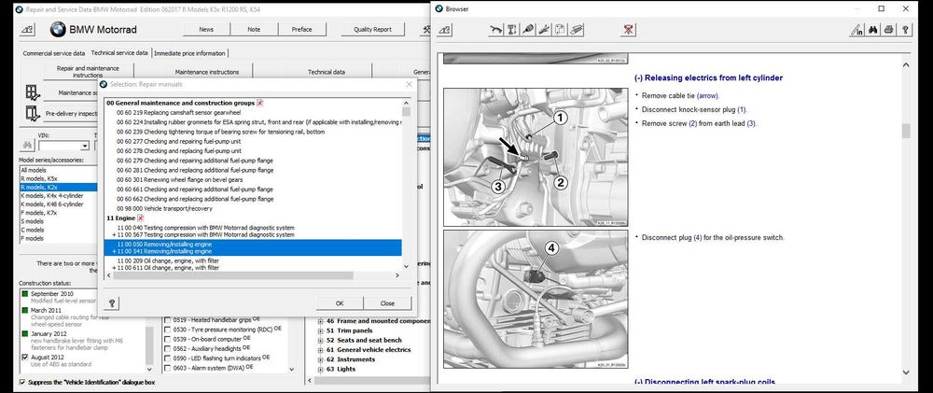Image resolution: width=933 pixels, height=393 pixels.
Task: Click the red crossed-out icon in Browser toolbar
Action: tap(629, 30)
